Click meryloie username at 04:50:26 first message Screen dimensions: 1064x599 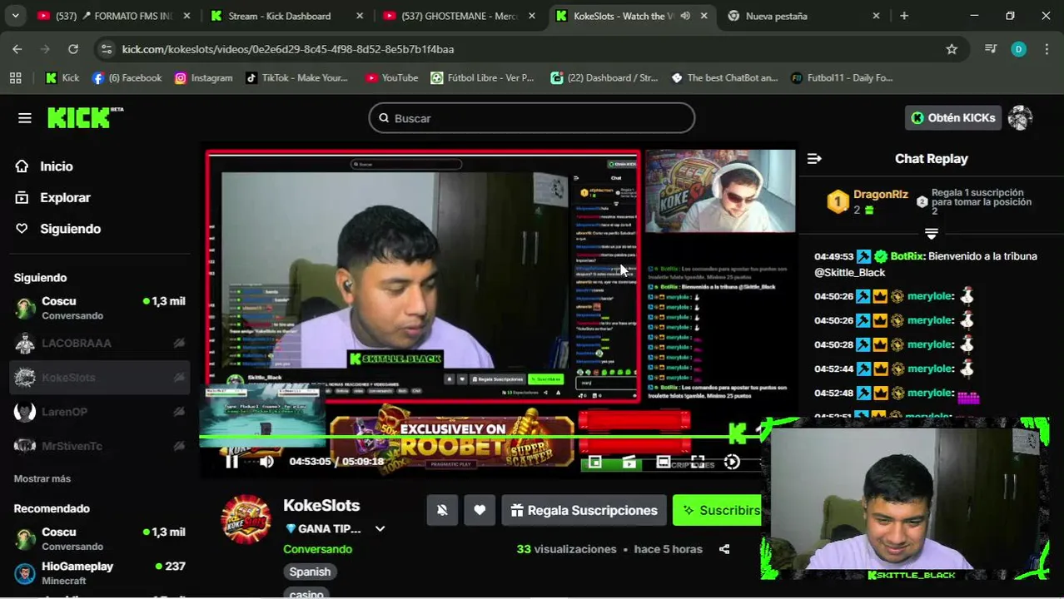(x=929, y=296)
